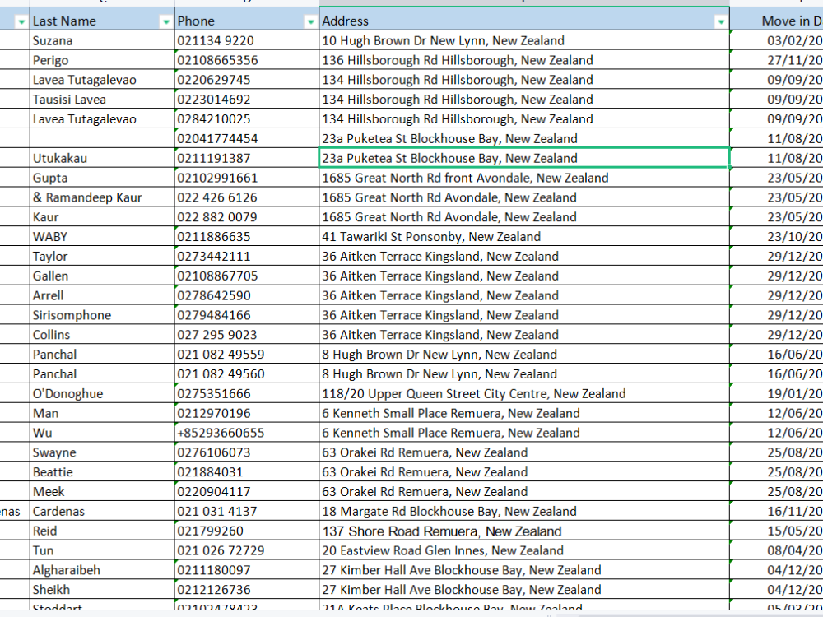Select address 41 Tawariki St Ponsonby
The width and height of the screenshot is (823, 617).
pyautogui.click(x=524, y=237)
